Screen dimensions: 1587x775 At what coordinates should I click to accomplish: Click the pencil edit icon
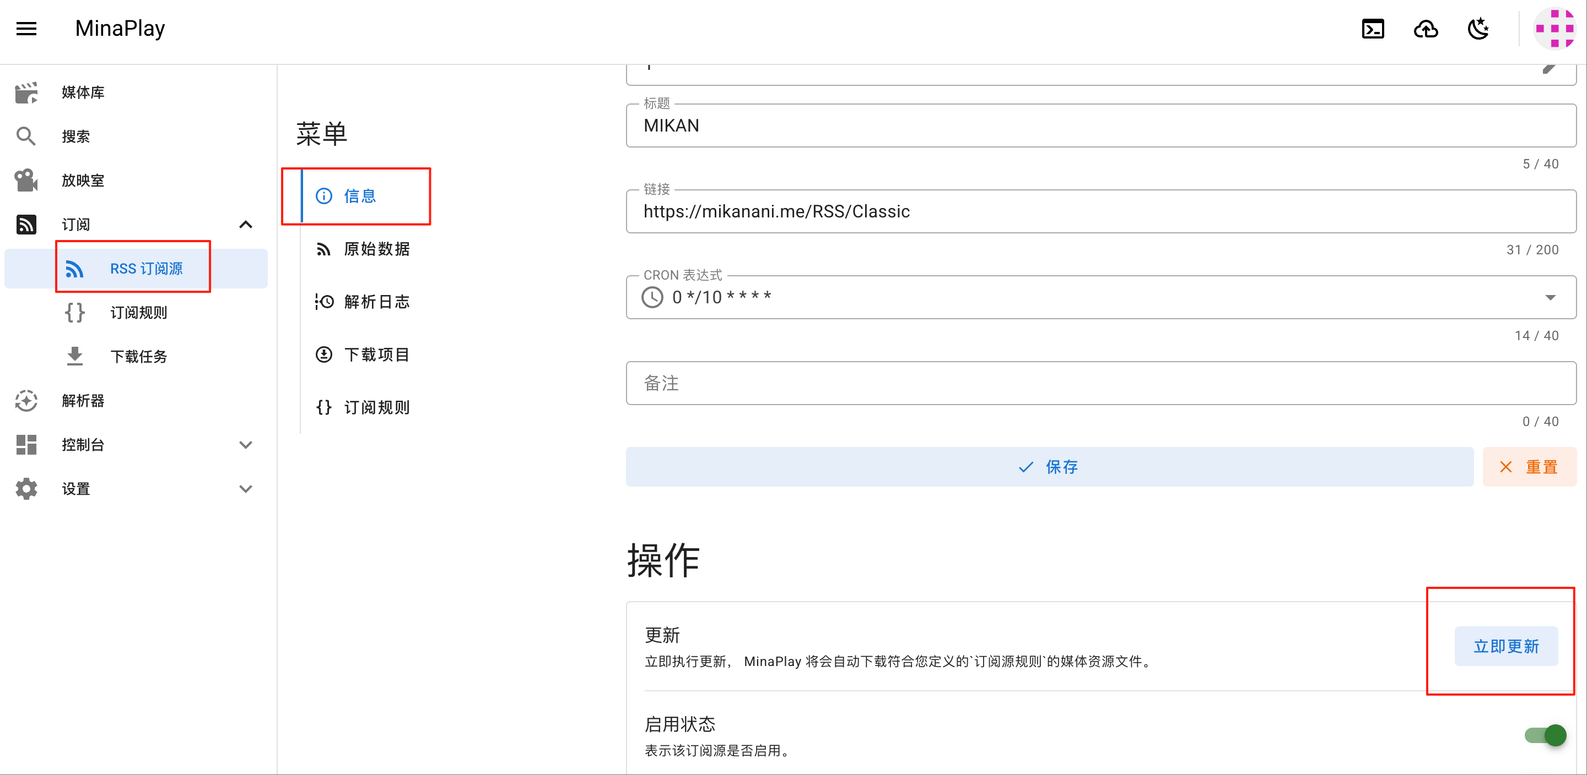[x=1550, y=68]
